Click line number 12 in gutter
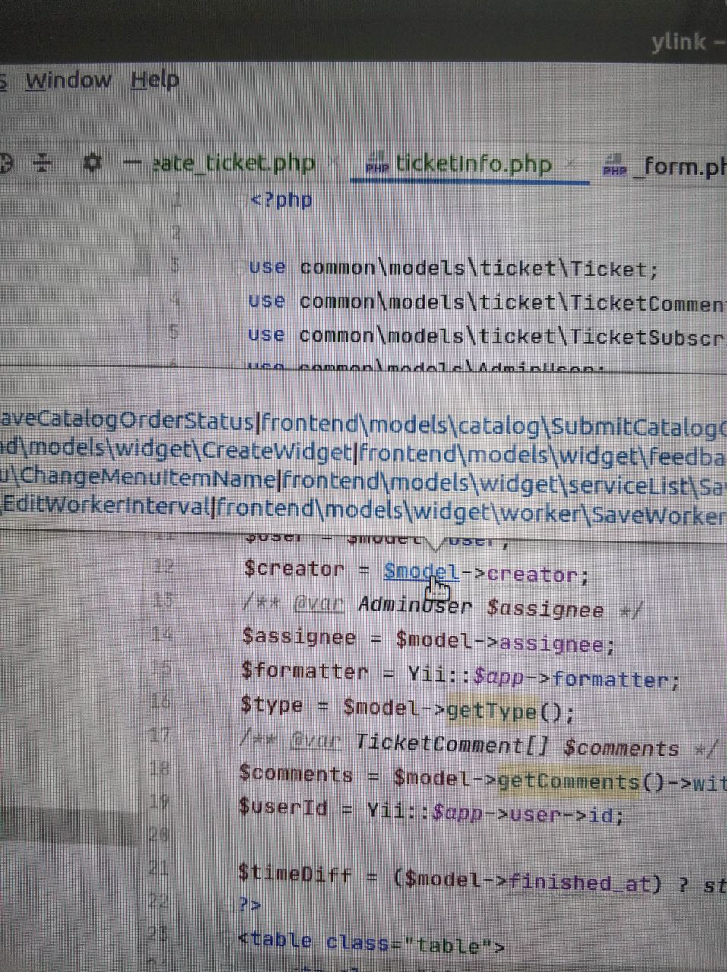This screenshot has width=727, height=972. pyautogui.click(x=163, y=566)
